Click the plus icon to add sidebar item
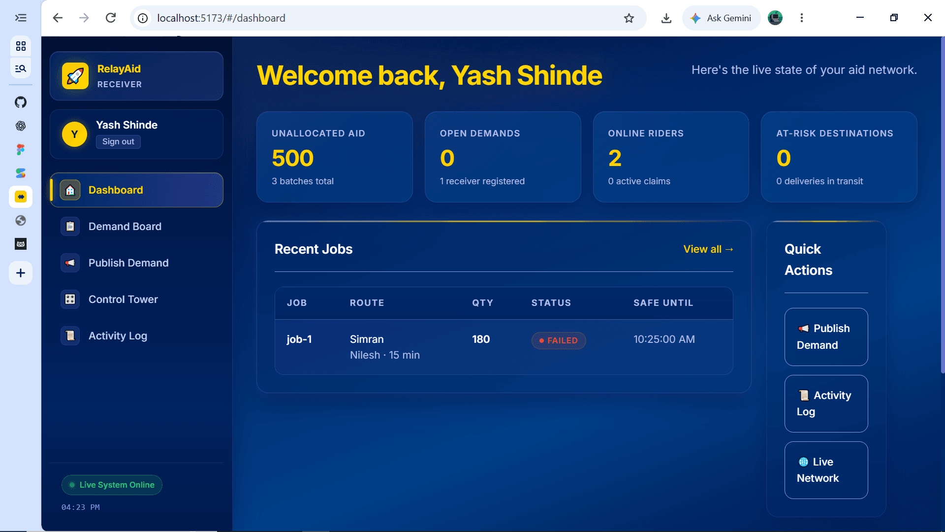Viewport: 945px width, 532px height. point(21,273)
